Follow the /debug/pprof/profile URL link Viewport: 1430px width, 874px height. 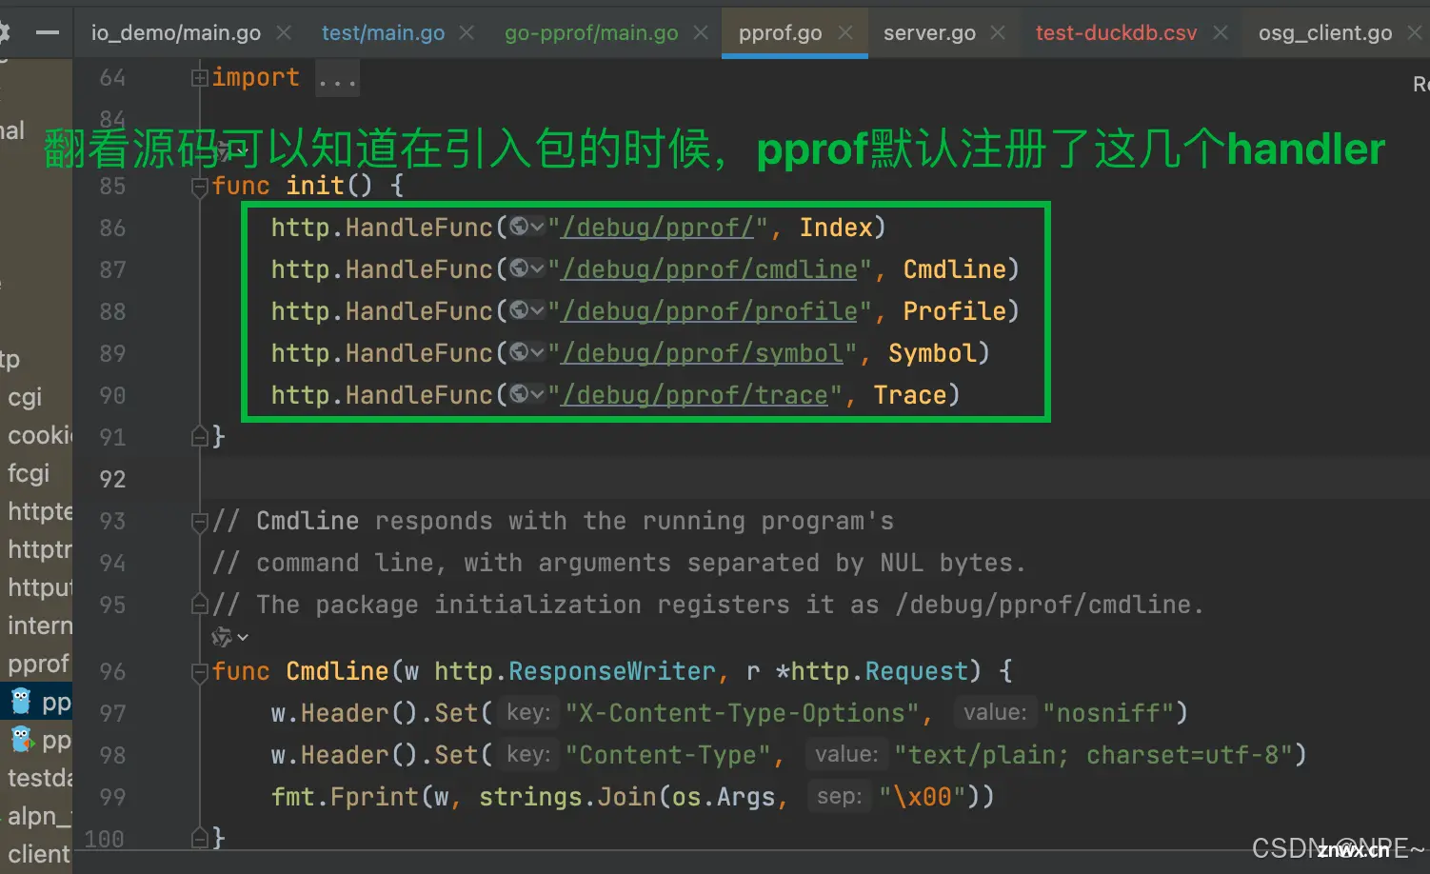coord(709,311)
